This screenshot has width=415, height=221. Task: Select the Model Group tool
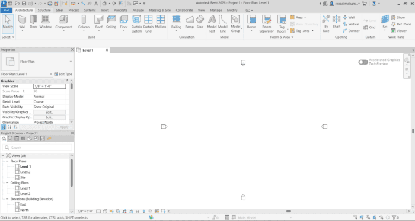tap(235, 24)
